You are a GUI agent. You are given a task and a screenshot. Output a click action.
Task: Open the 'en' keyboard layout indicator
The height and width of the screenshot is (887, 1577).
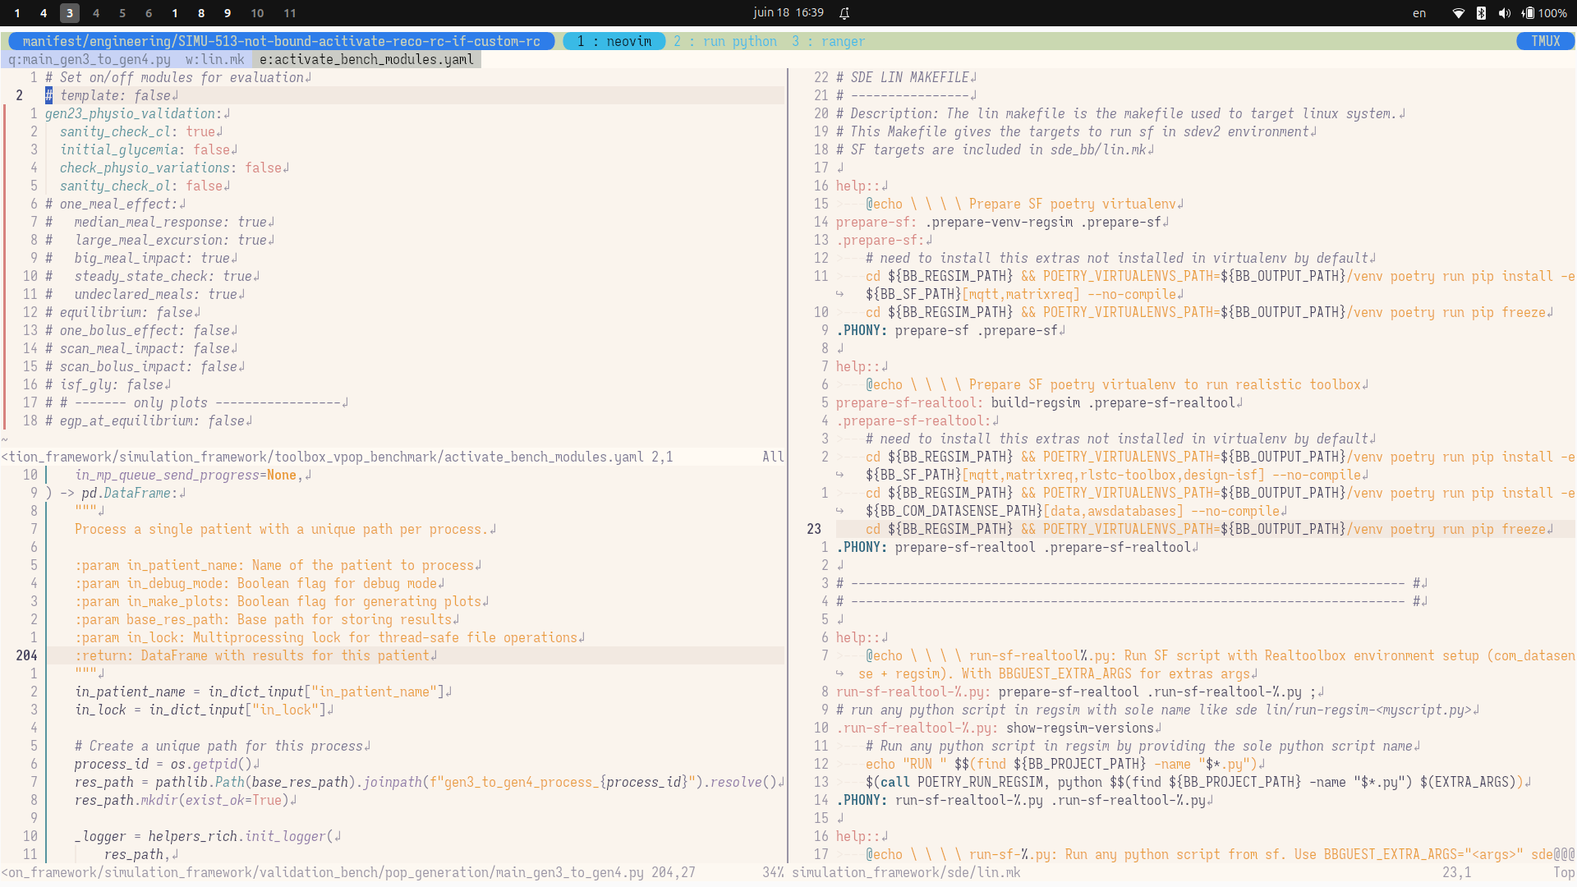tap(1418, 13)
